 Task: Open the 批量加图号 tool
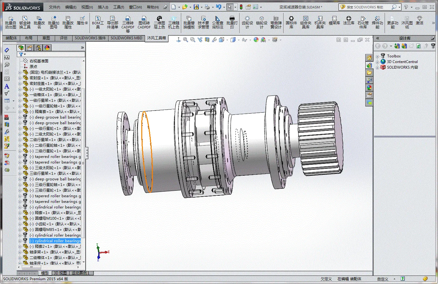(x=53, y=22)
